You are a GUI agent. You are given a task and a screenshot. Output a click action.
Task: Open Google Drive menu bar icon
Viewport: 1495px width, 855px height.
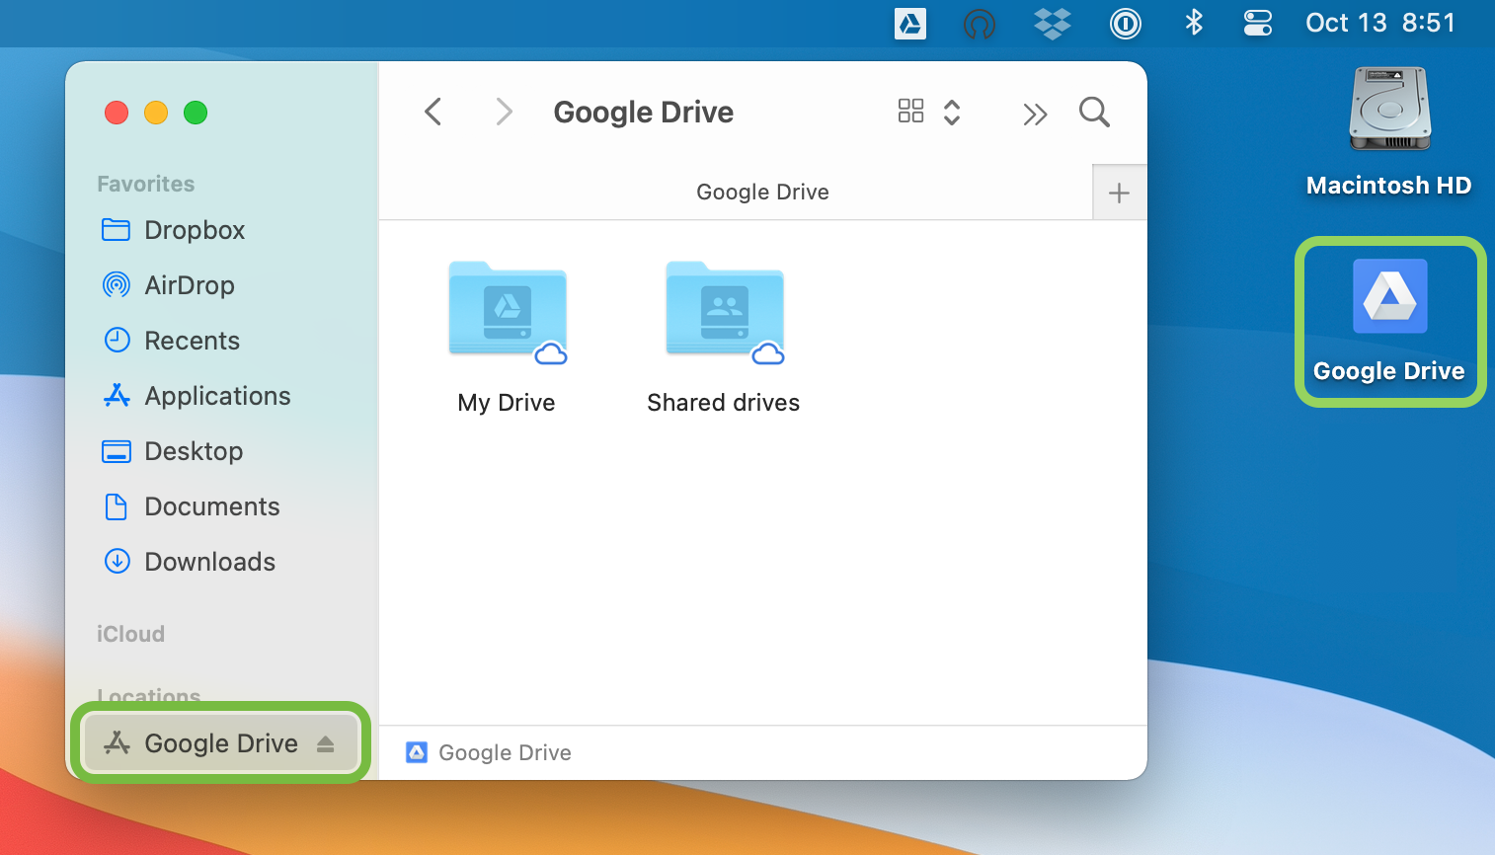(x=910, y=23)
